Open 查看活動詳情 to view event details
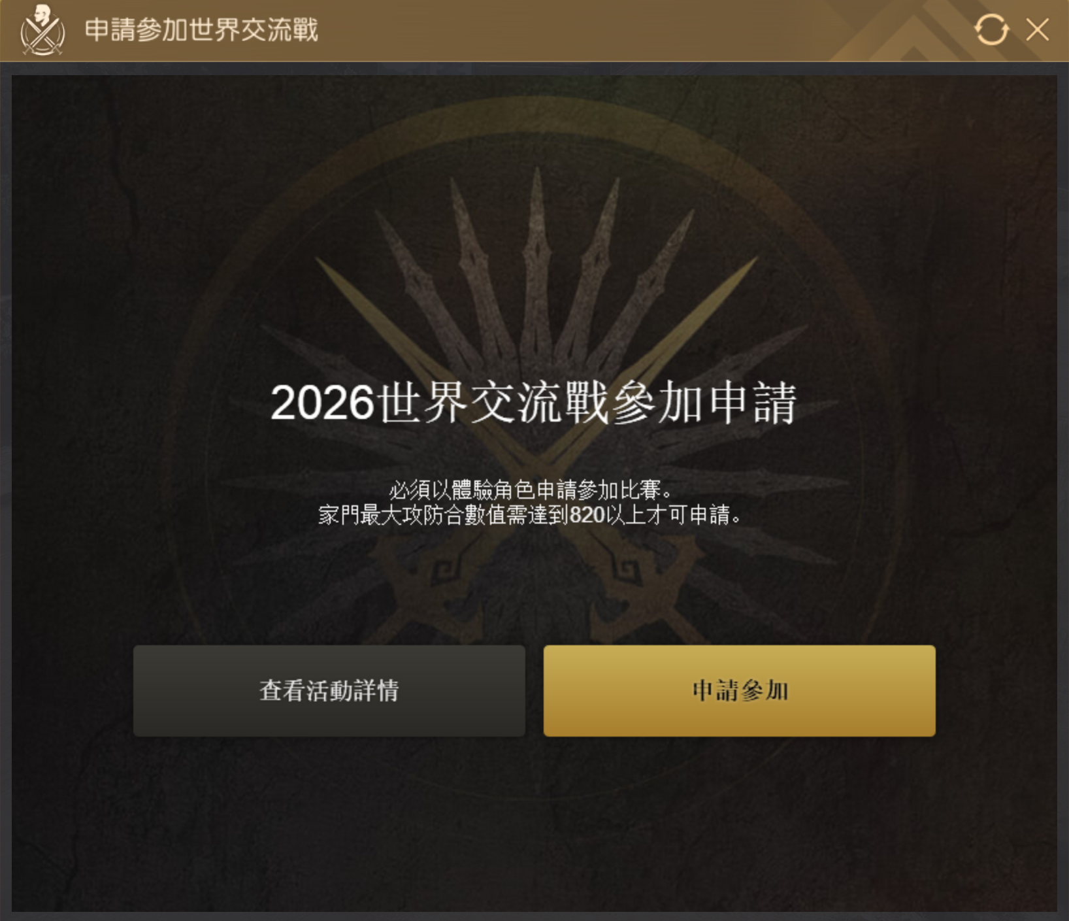This screenshot has width=1069, height=921. coord(329,691)
